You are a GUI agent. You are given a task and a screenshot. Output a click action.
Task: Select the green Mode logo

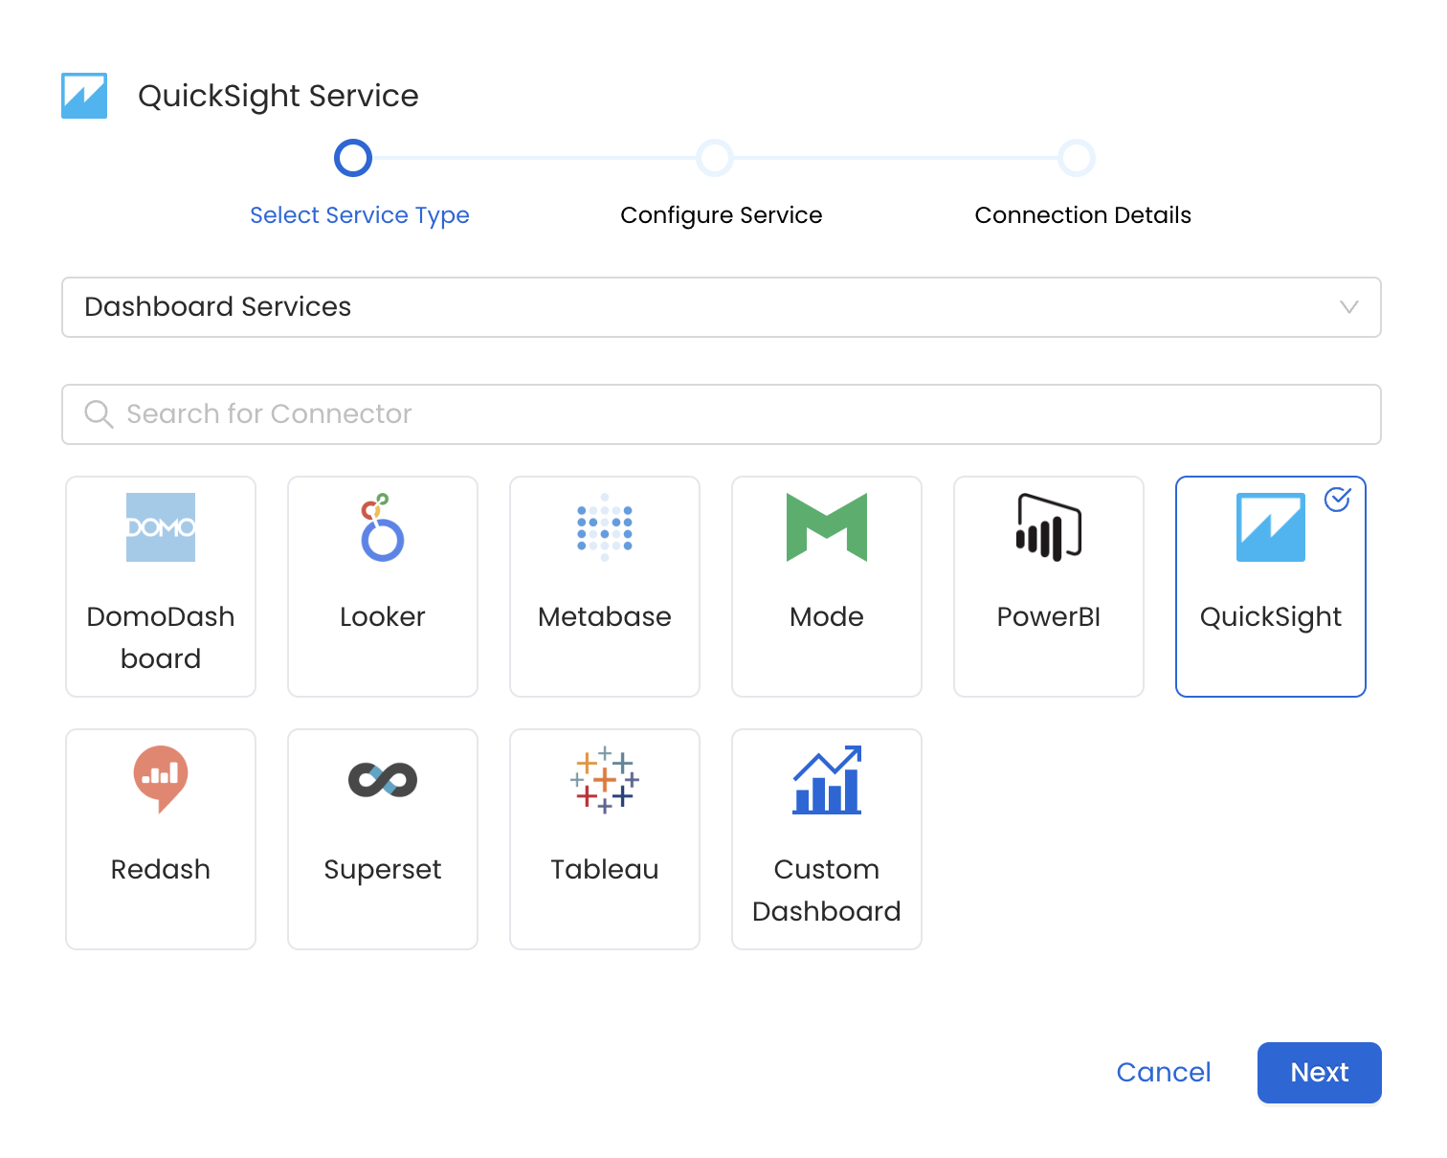[826, 527]
